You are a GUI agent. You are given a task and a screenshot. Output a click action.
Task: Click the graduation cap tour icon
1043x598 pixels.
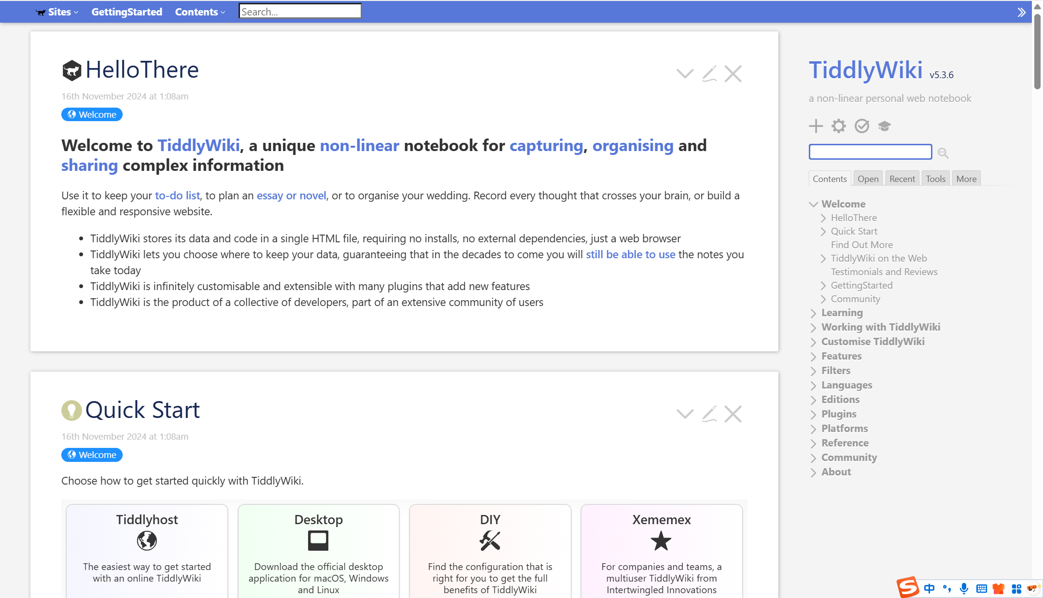pos(884,126)
